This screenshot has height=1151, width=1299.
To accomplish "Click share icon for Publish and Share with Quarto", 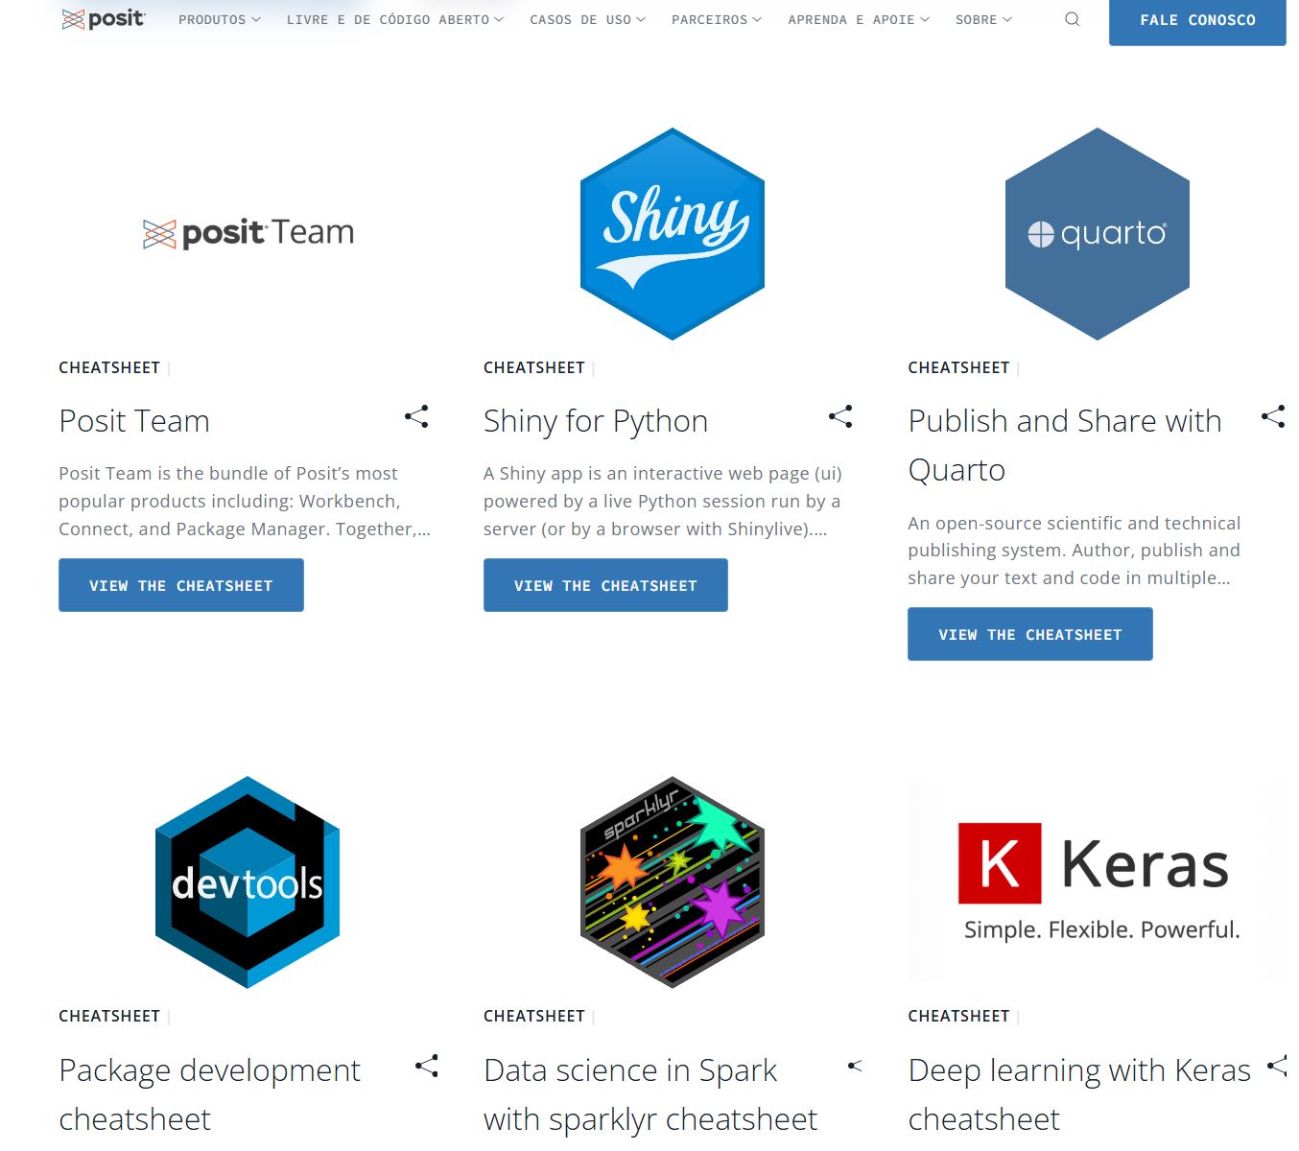I will coord(1273,416).
